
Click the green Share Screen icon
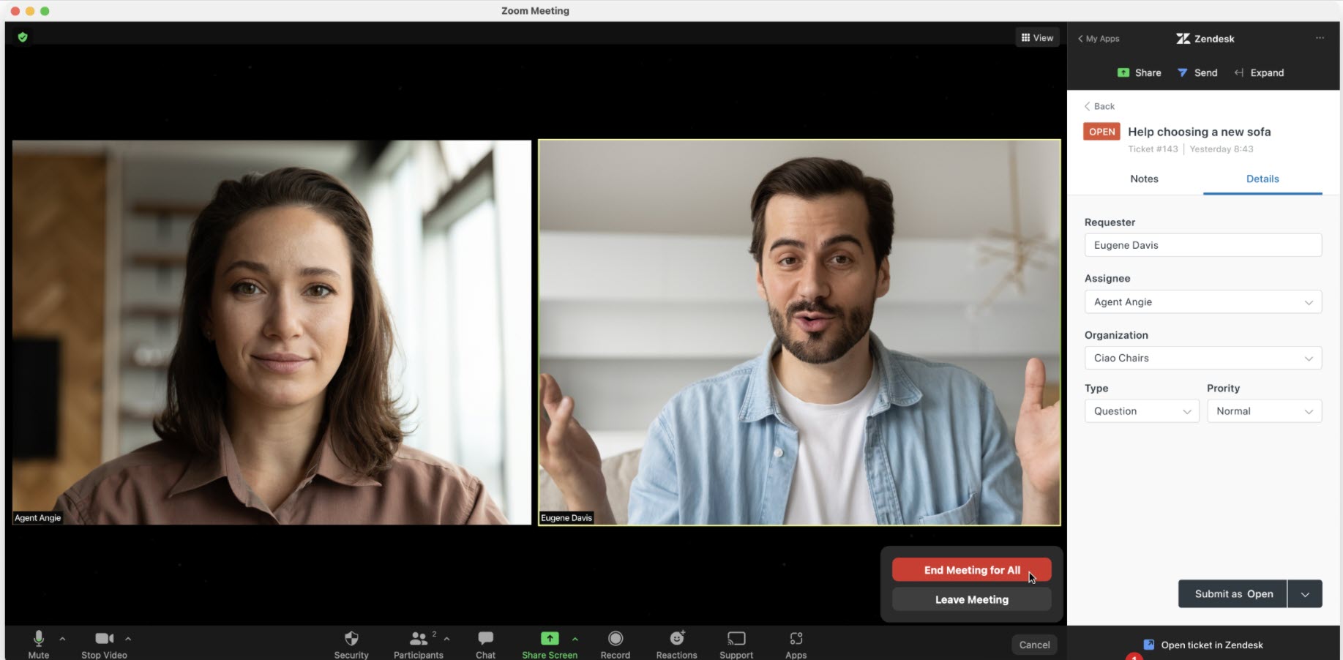pyautogui.click(x=550, y=639)
